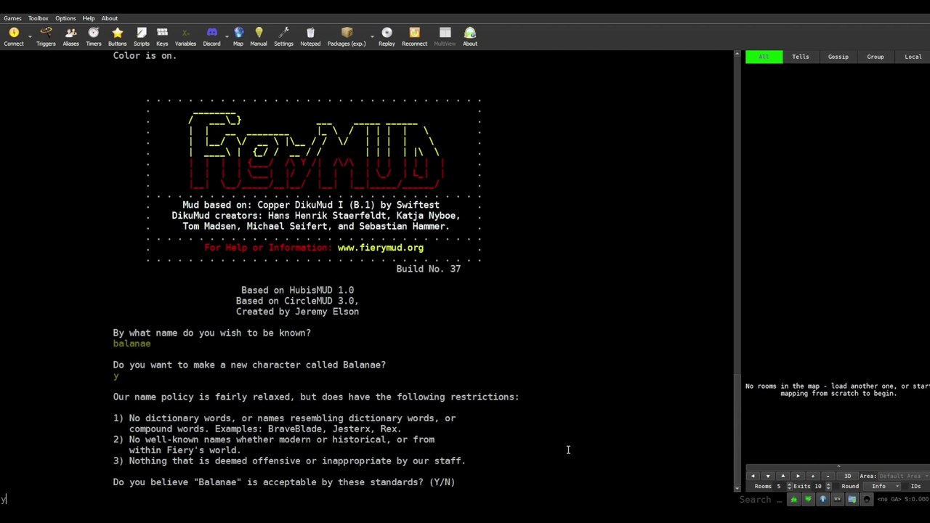Collapse the mapper controls panel chevron
The width and height of the screenshot is (930, 523).
point(838,467)
